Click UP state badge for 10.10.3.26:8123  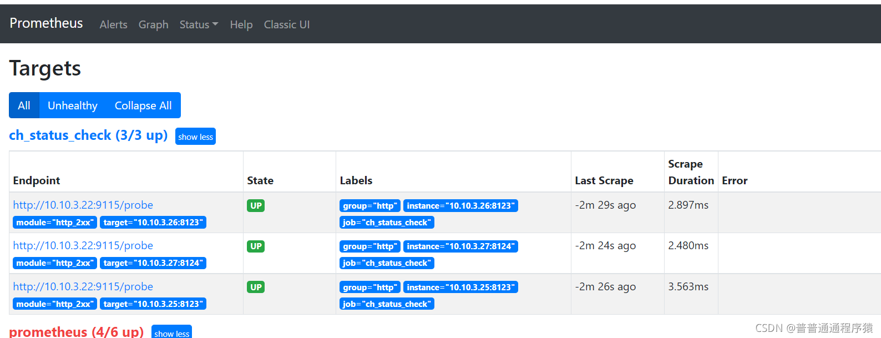coord(256,205)
